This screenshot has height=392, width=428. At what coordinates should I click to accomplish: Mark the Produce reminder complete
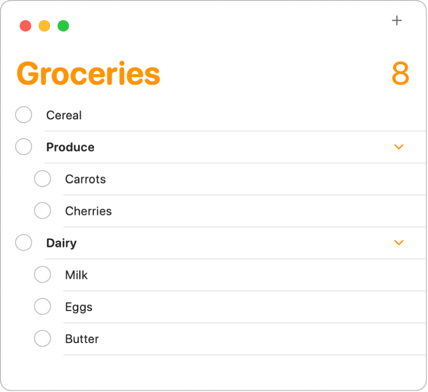(x=23, y=147)
